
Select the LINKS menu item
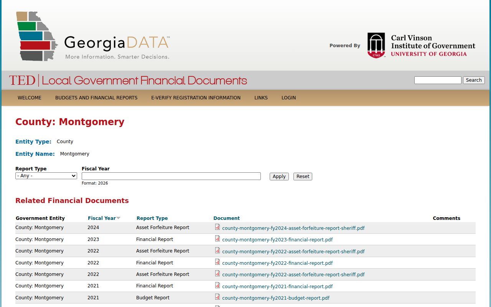[261, 98]
